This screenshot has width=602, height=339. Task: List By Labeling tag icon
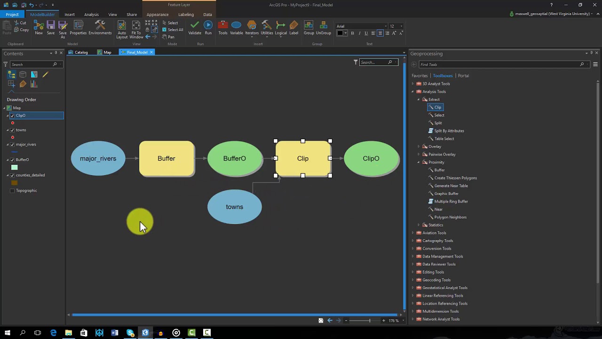[x=23, y=84]
